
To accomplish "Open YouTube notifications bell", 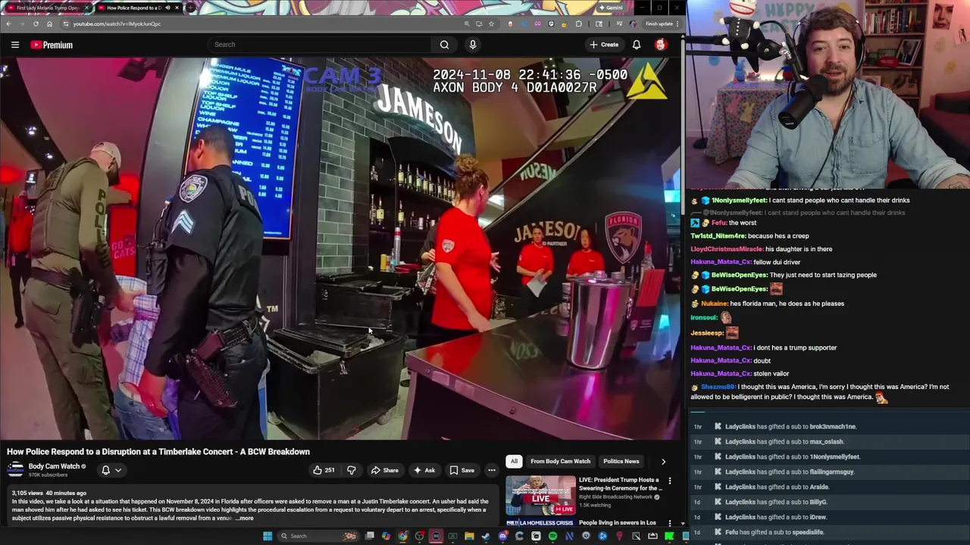I will (637, 45).
